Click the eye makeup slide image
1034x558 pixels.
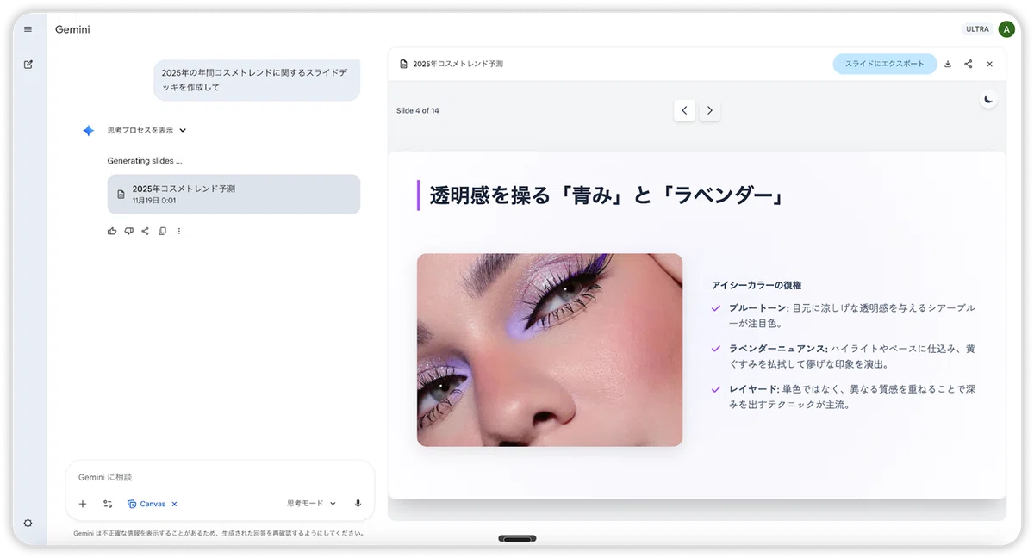[x=550, y=350]
